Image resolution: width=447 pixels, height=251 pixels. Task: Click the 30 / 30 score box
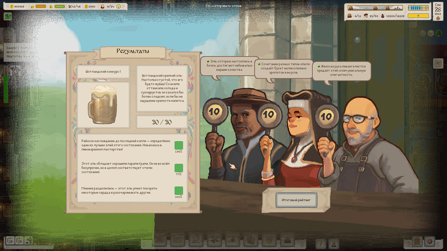pyautogui.click(x=162, y=122)
